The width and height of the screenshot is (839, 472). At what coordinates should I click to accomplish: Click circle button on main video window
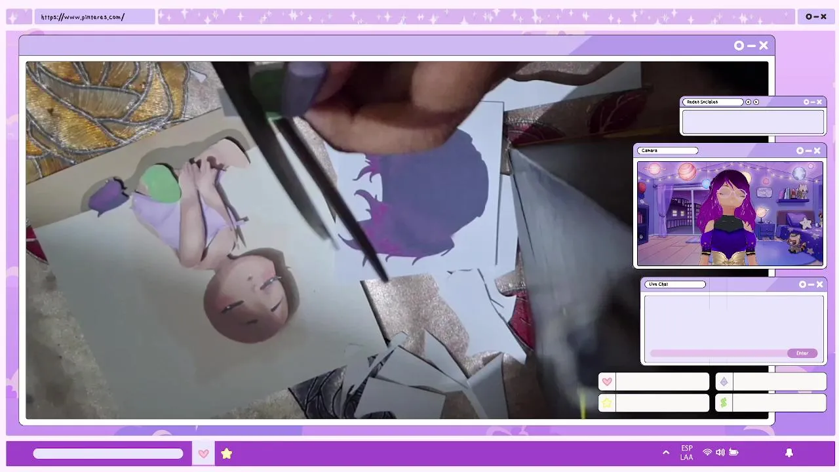[739, 46]
